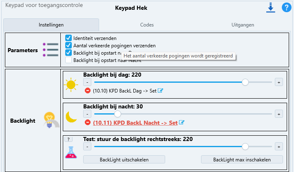This screenshot has height=172, width=294.
Task: Click BackLight max inschakelen button
Action: click(242, 159)
